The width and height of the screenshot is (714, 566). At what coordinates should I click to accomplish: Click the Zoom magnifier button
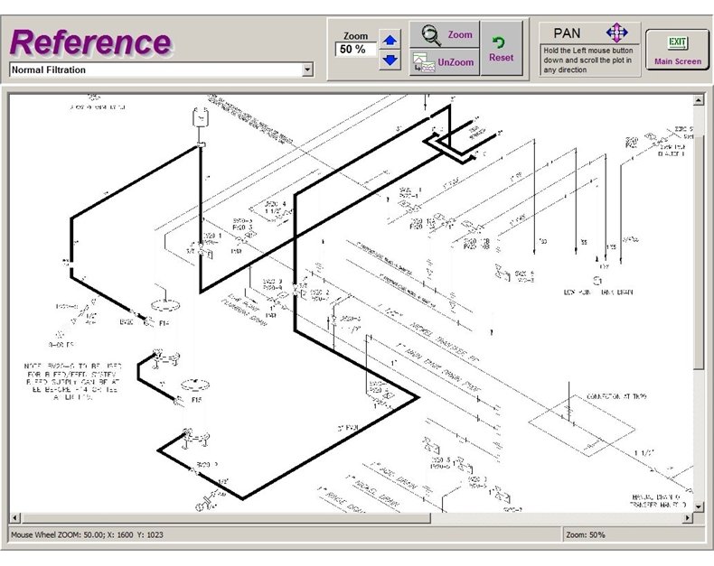444,35
